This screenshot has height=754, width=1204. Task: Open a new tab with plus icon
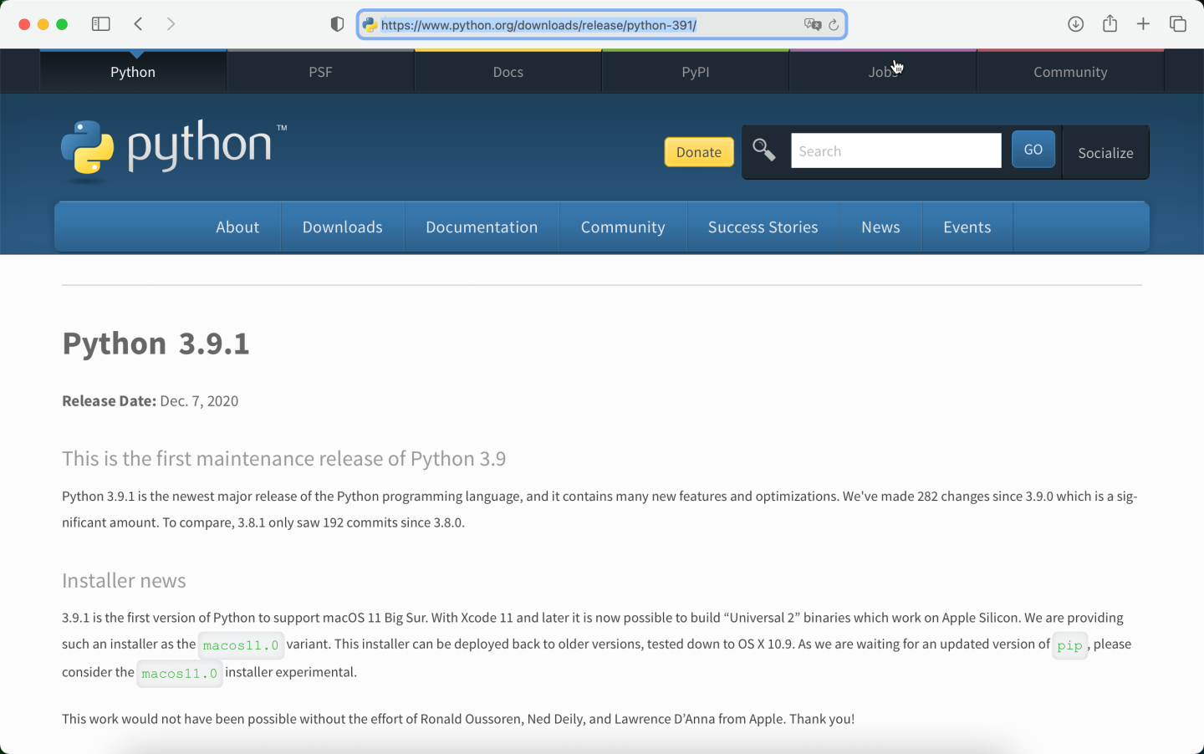1143,24
